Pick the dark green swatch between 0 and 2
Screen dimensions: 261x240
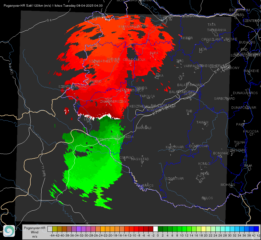[x=160, y=229]
